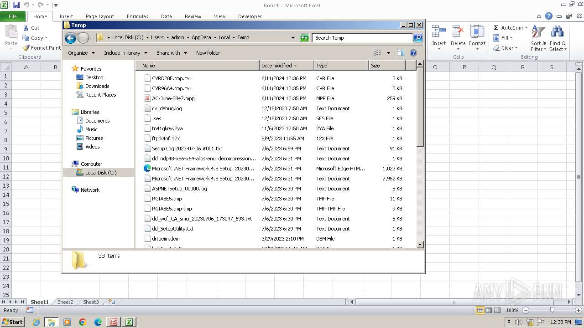Sort files by Type column header
The image size is (584, 328).
(341, 66)
